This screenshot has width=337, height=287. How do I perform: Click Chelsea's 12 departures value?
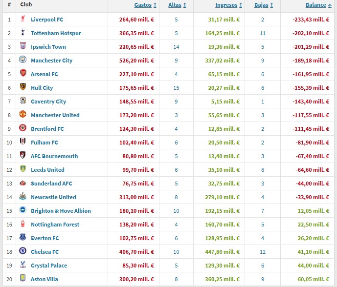point(263,251)
